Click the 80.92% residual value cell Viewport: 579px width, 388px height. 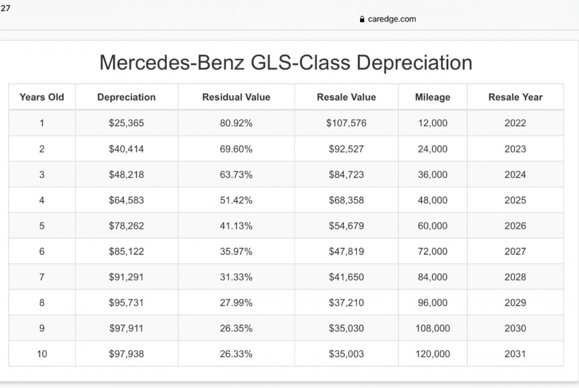click(x=236, y=123)
